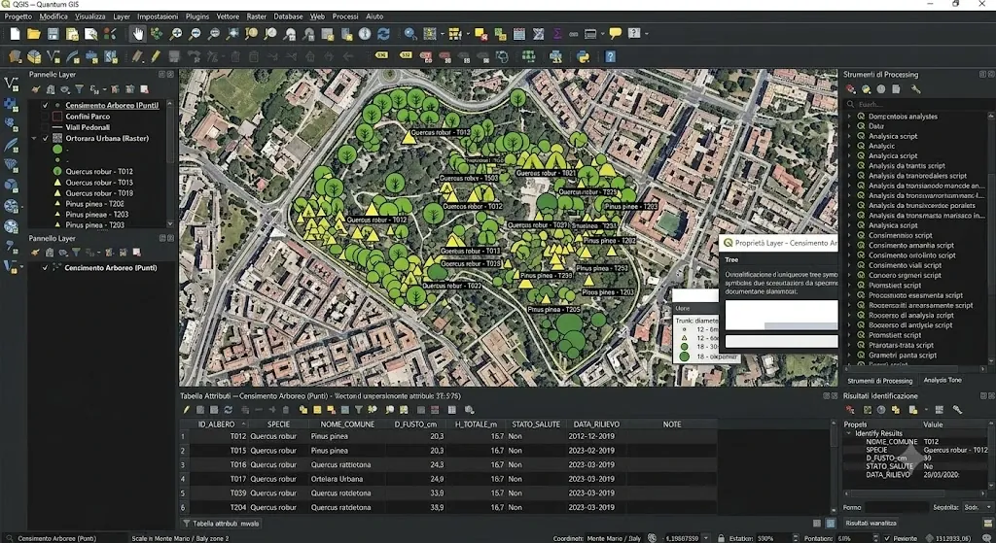The width and height of the screenshot is (996, 543).
Task: Click the Risultati wanafitza button
Action: (871, 524)
